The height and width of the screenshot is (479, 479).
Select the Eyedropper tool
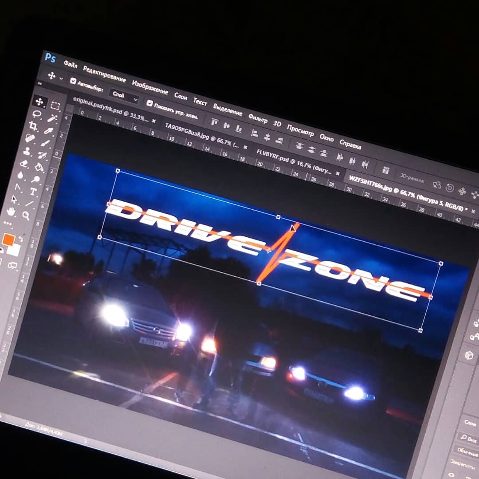[x=49, y=131]
